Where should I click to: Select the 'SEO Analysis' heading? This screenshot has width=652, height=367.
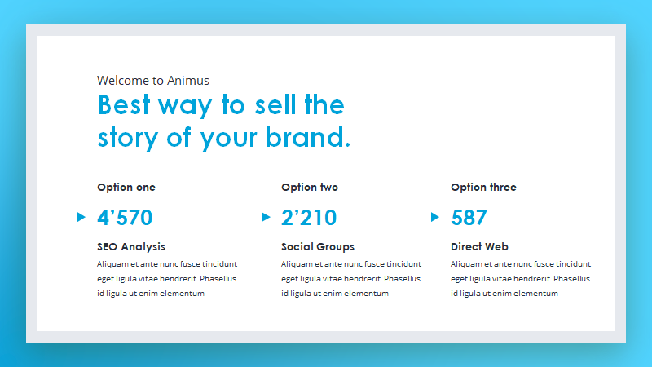131,247
